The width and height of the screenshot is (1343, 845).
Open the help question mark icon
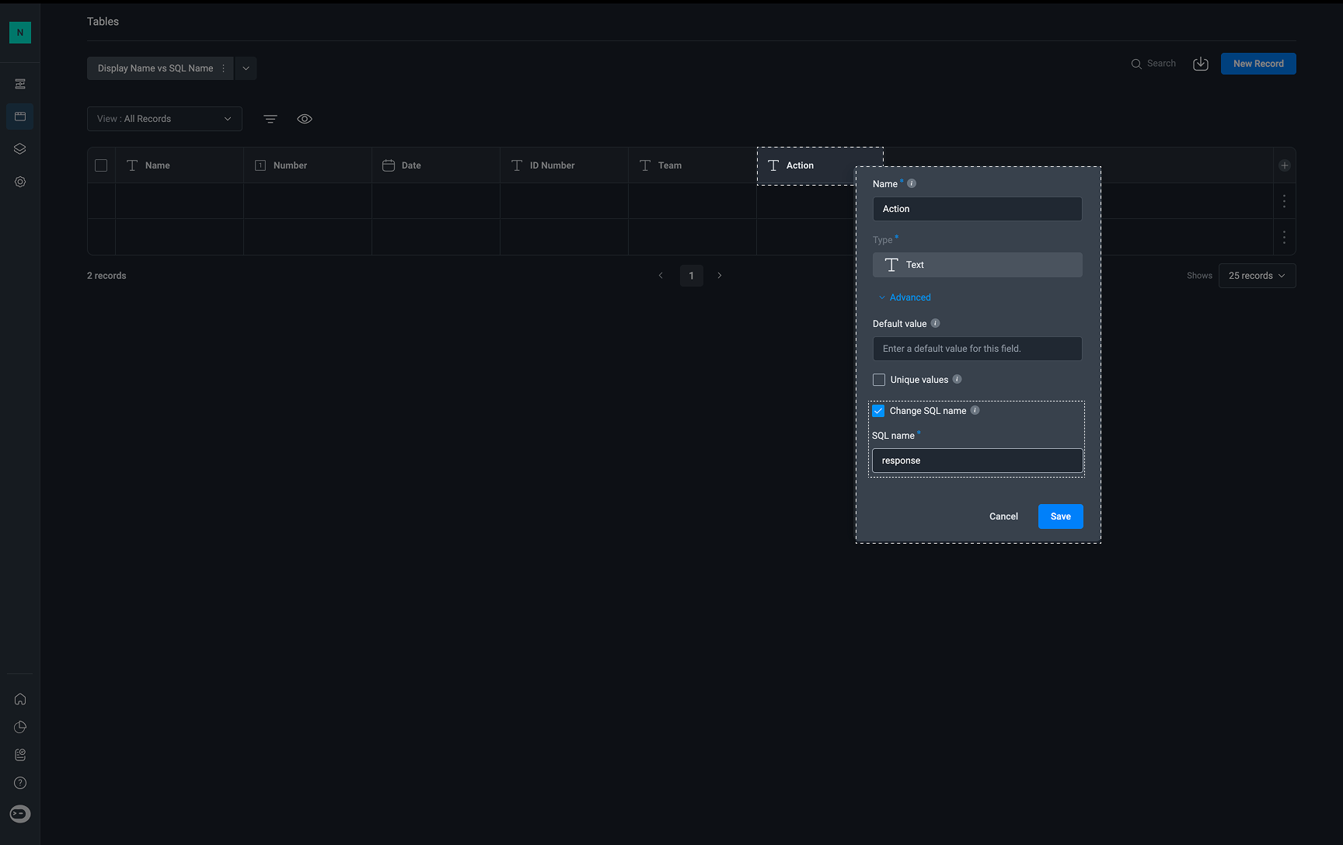pos(20,783)
